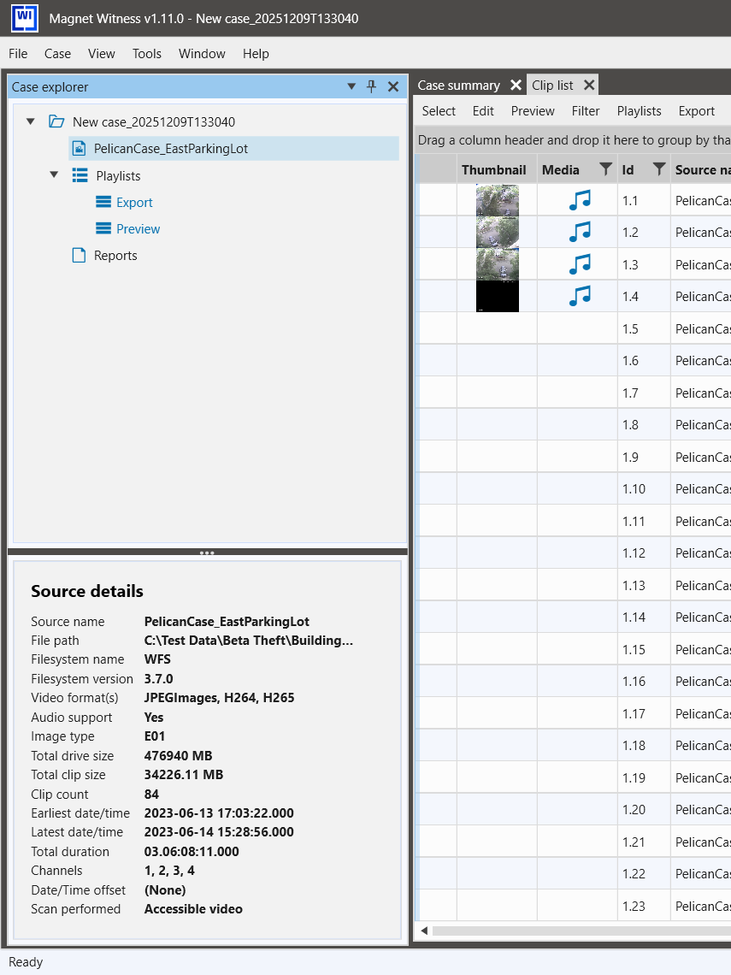
Task: Open the Tools menu
Action: tap(146, 53)
